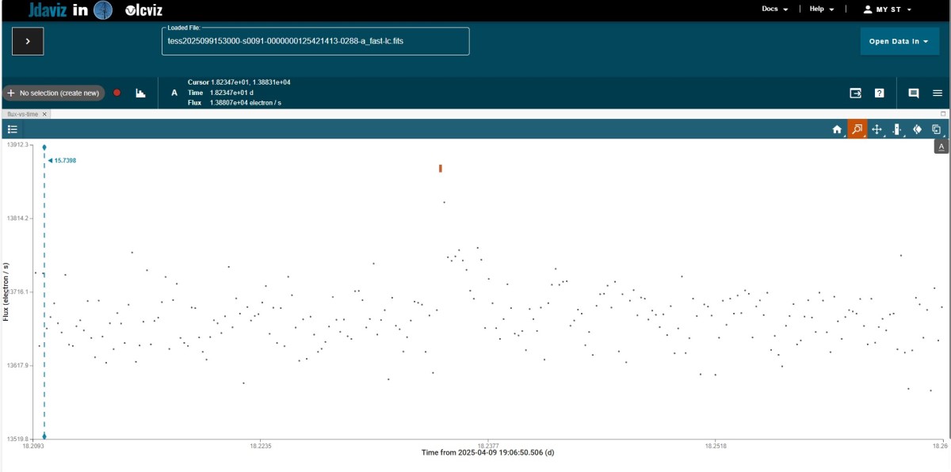Expand the Docs dropdown menu
Screen dimensions: 951x472
[x=774, y=10]
